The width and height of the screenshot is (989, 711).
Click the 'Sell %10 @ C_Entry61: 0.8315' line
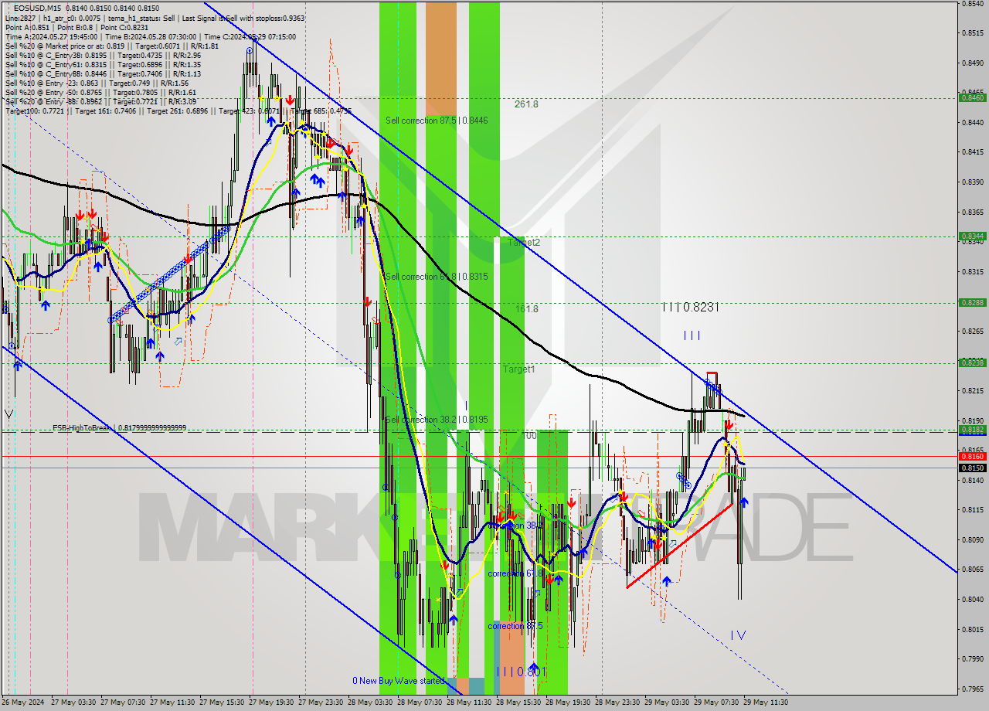[103, 64]
